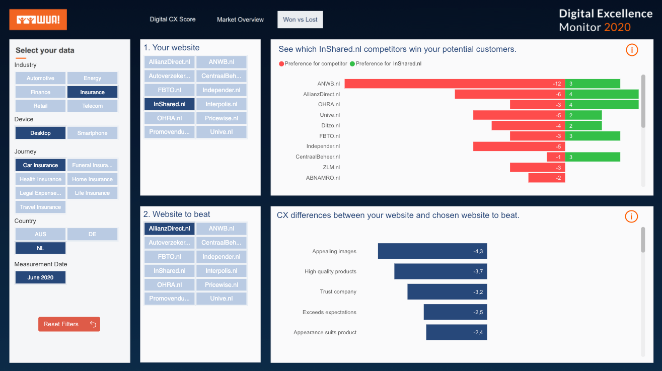Click Exceeds expectations label
This screenshot has height=371, width=662.
point(329,312)
